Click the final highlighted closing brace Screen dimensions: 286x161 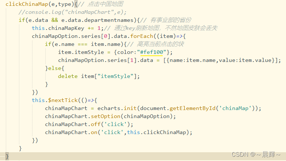[x=7, y=156]
